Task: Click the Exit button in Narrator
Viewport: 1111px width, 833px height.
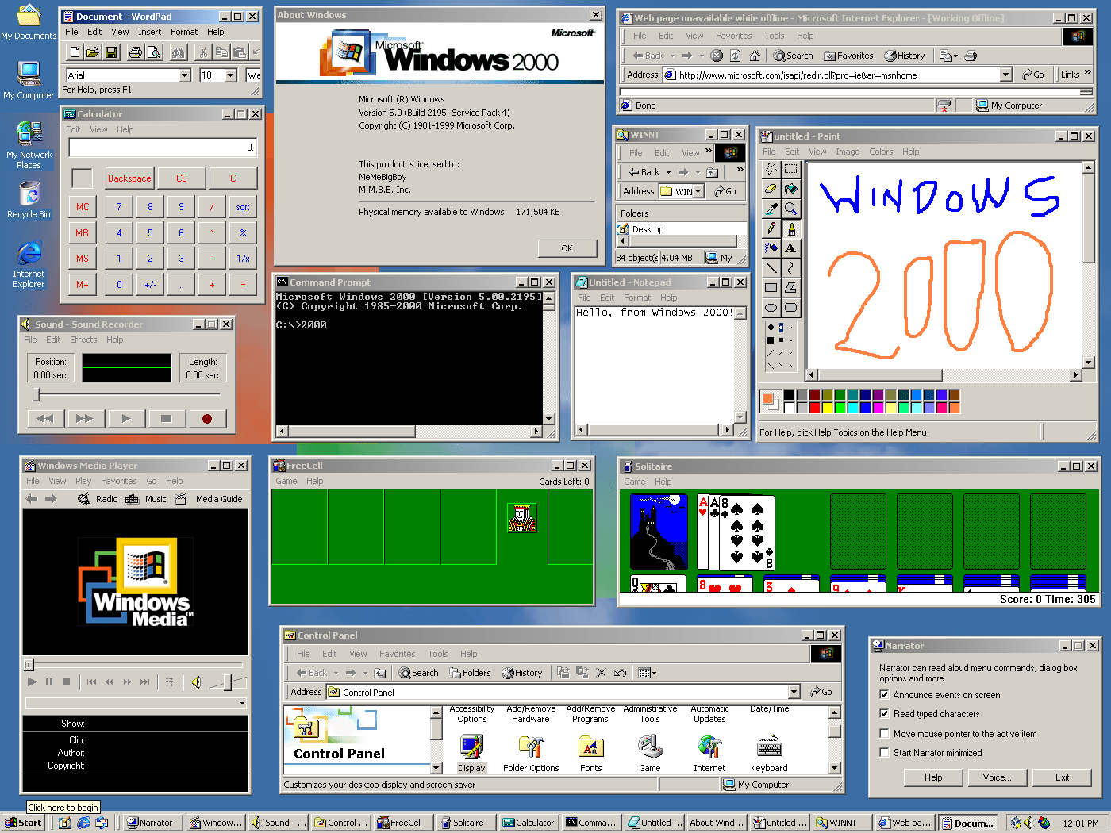Action: tap(1062, 777)
